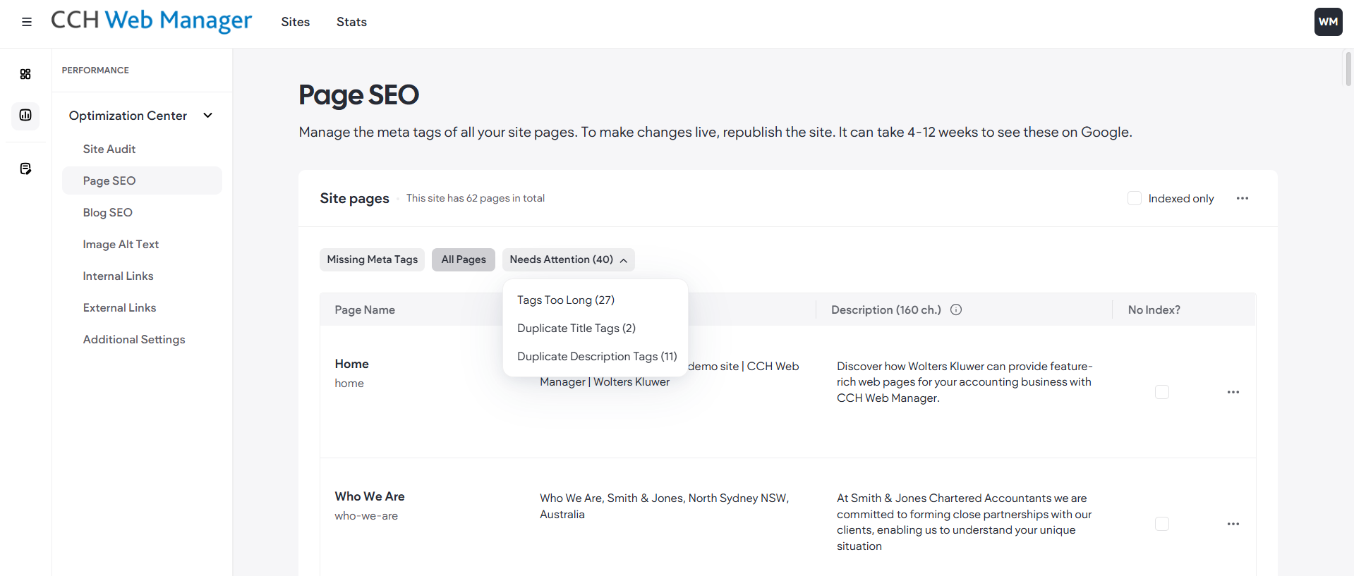Show All Pages filter
The width and height of the screenshot is (1354, 576).
464,259
